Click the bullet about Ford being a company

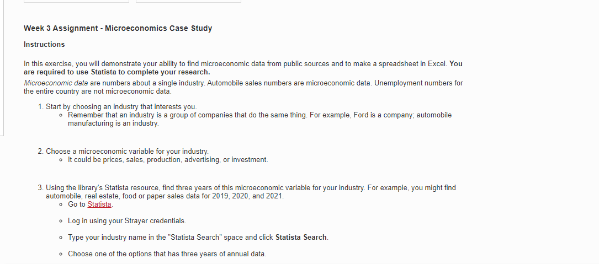(x=260, y=119)
